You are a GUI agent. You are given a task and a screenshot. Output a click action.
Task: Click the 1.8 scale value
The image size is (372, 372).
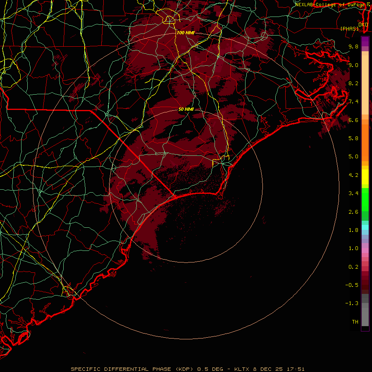coord(353,230)
